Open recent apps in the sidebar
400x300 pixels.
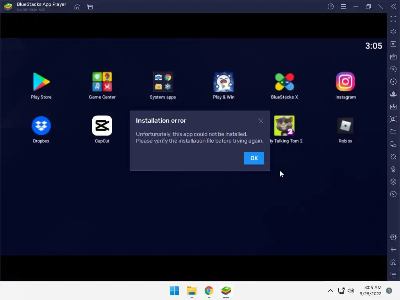pyautogui.click(x=393, y=275)
